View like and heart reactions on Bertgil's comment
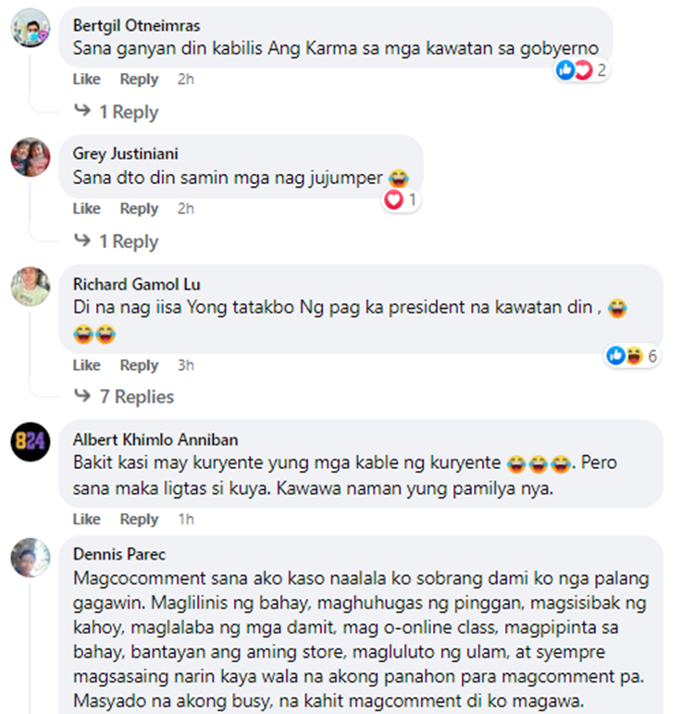 pyautogui.click(x=581, y=70)
